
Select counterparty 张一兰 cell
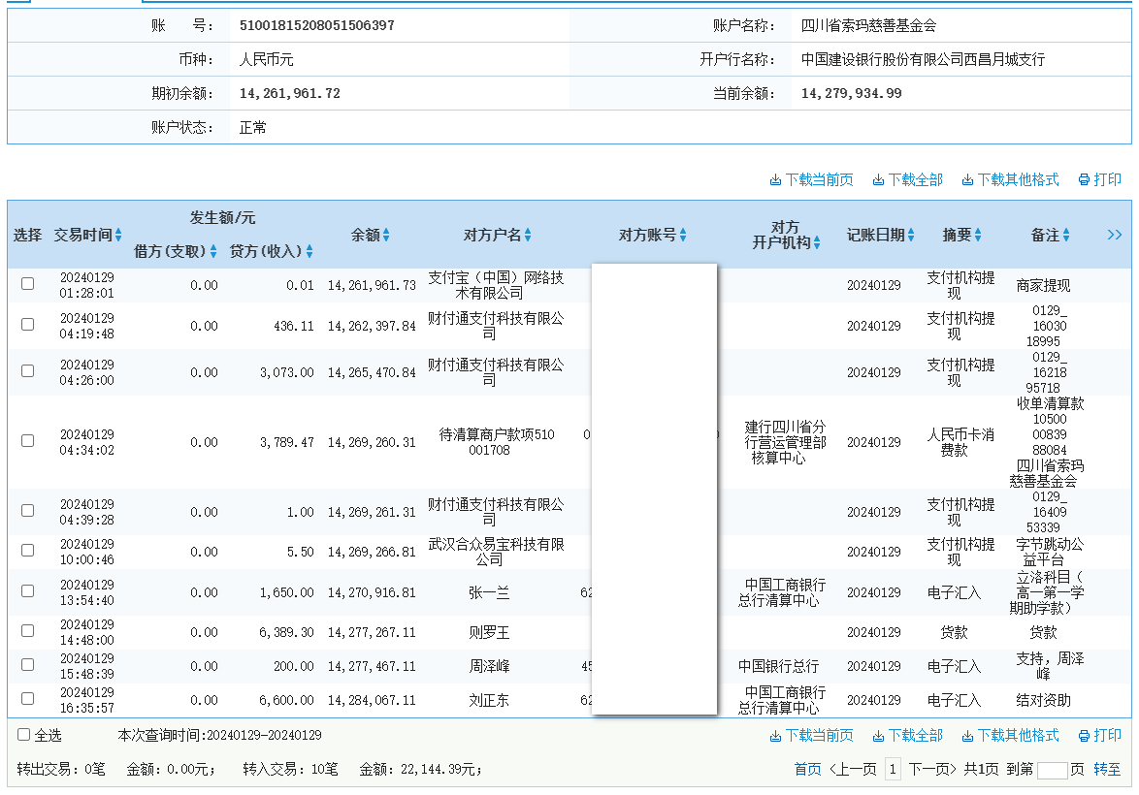(x=489, y=593)
